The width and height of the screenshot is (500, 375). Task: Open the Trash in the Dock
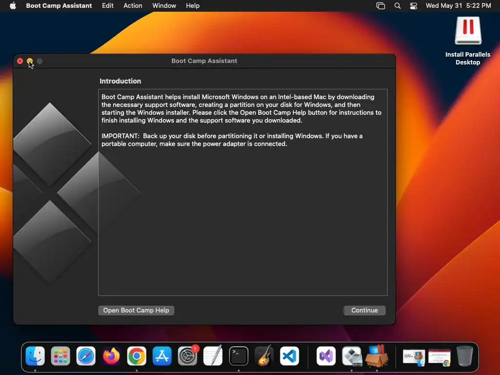[x=465, y=356]
